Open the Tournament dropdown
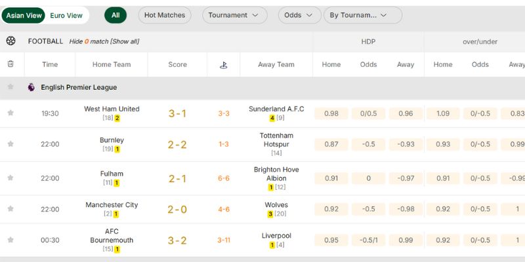Screen dimensions: 525x262 tap(234, 15)
